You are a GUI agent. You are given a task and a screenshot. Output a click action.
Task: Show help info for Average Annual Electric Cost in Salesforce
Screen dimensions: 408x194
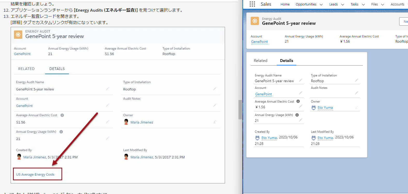pyautogui.click(x=298, y=101)
